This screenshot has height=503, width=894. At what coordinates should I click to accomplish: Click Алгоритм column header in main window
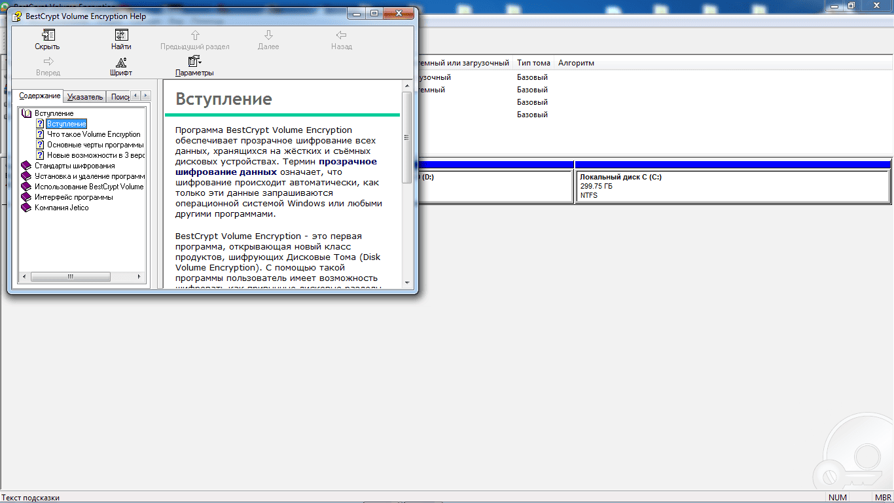click(x=576, y=63)
